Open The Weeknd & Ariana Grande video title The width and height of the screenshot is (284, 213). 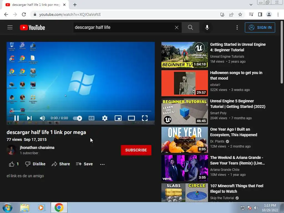(237, 160)
